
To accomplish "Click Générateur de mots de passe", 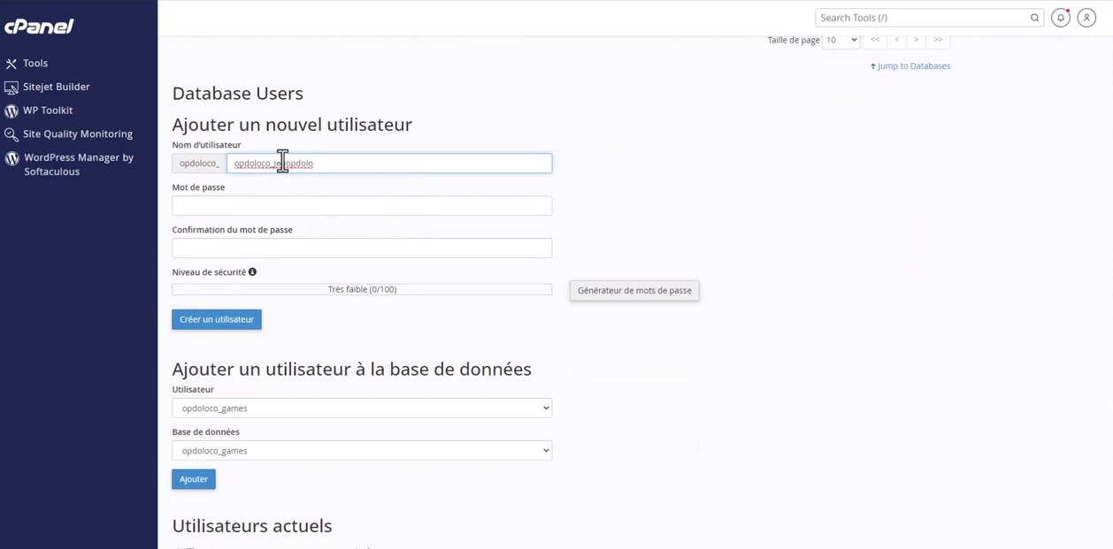I will (x=633, y=290).
